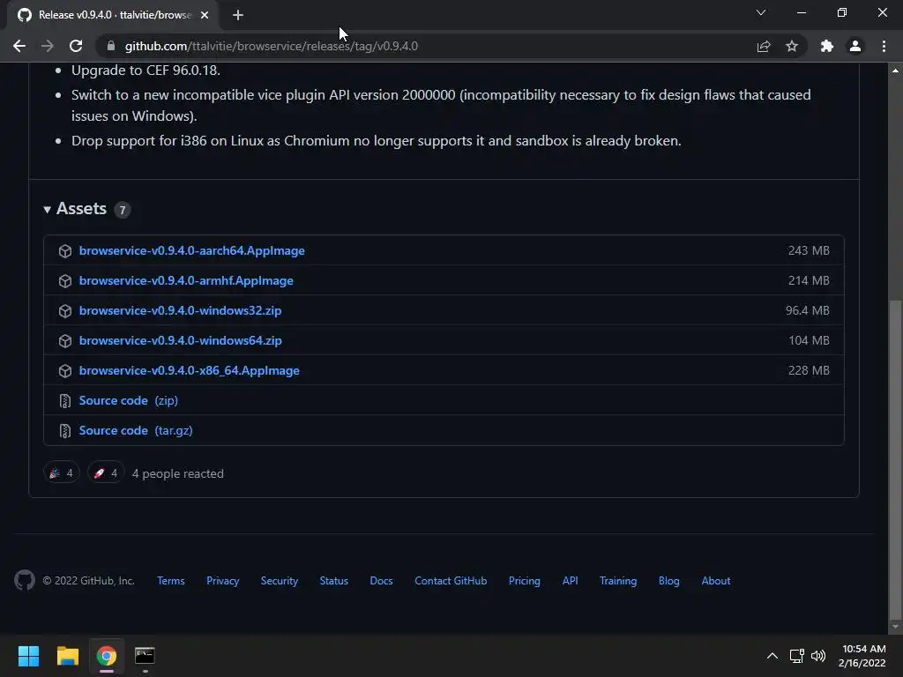Screen dimensions: 903x677
Task: Open the Contact GitHub footer link
Action: click(451, 581)
